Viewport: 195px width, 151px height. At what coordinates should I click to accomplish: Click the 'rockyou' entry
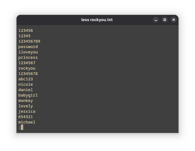27,68
